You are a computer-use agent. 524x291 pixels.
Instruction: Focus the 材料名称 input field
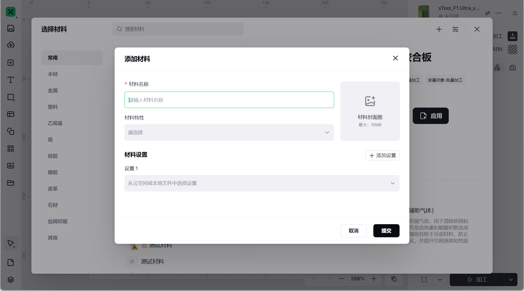coord(229,100)
